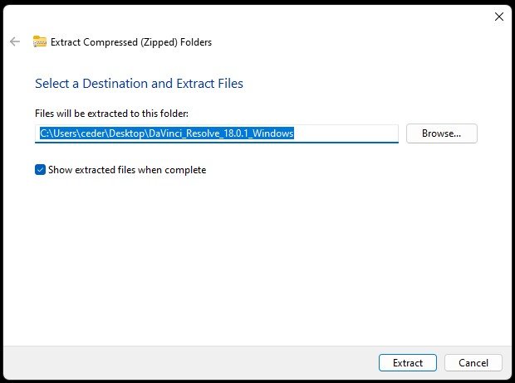This screenshot has width=515, height=383.
Task: Go back using the left arrow icon
Action: point(15,41)
